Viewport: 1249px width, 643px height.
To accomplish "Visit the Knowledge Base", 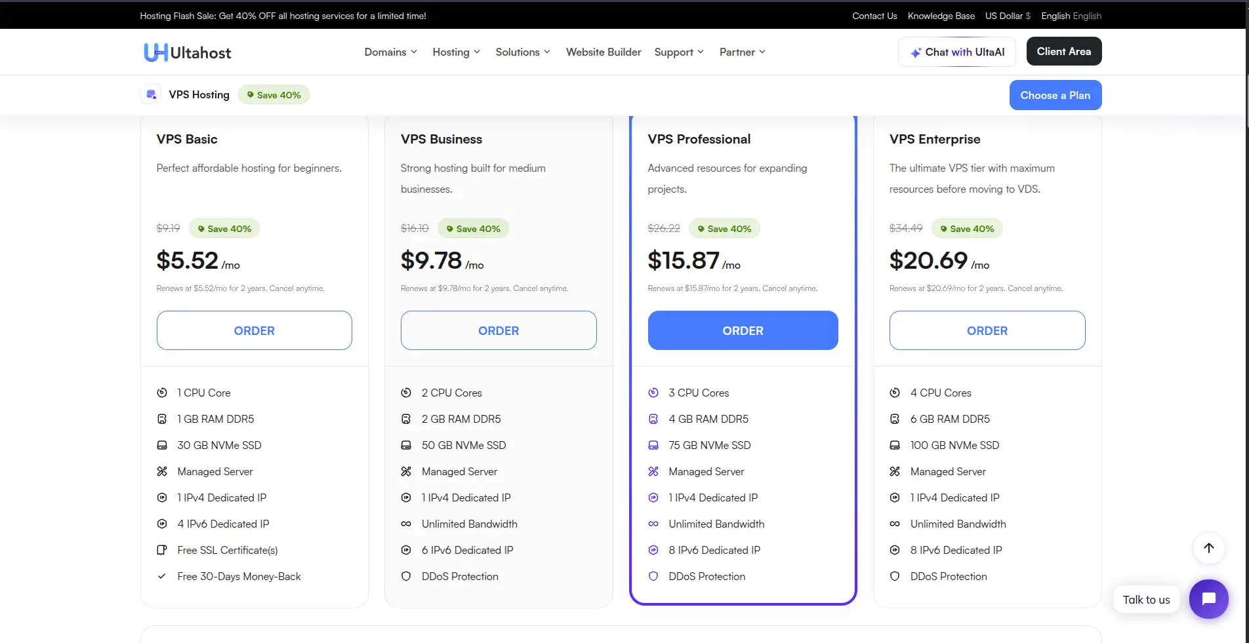I will [941, 16].
